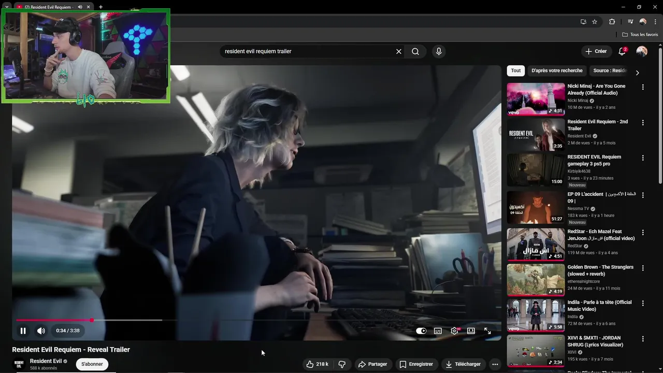Open a new tab with the plus
The image size is (663, 373).
(x=100, y=7)
